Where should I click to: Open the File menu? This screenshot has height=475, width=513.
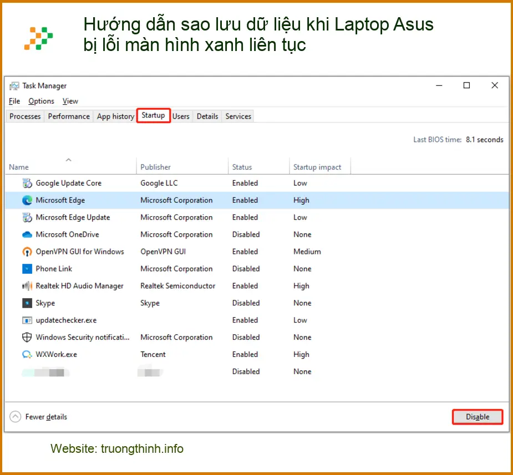point(14,101)
